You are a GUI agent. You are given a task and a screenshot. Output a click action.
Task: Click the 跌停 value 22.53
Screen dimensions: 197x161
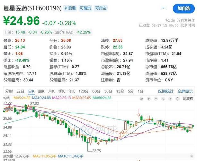tap(118, 47)
